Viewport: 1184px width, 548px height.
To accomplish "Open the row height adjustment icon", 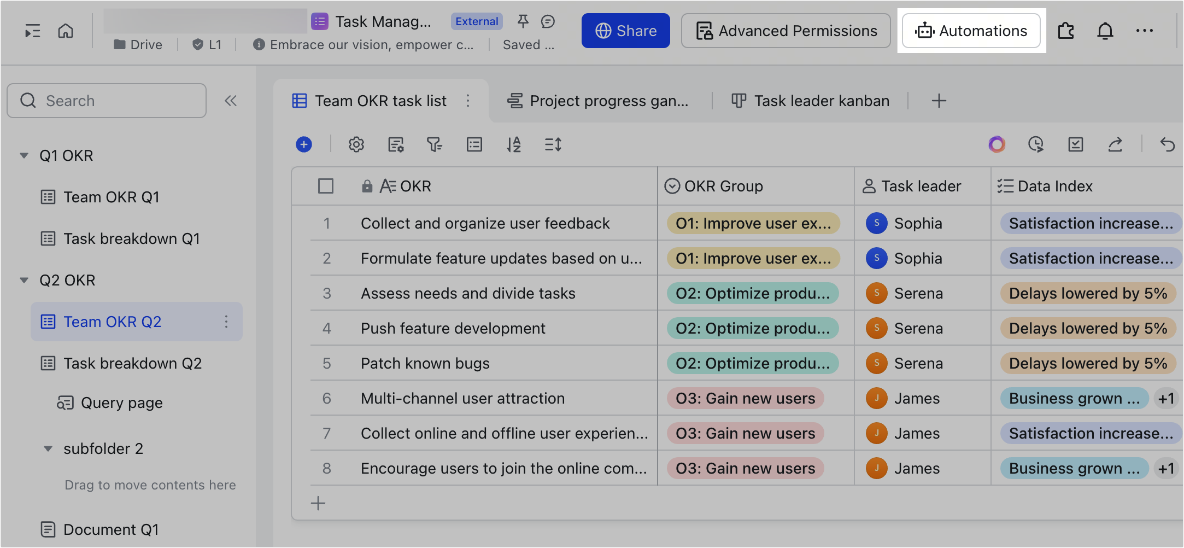I will (x=553, y=144).
